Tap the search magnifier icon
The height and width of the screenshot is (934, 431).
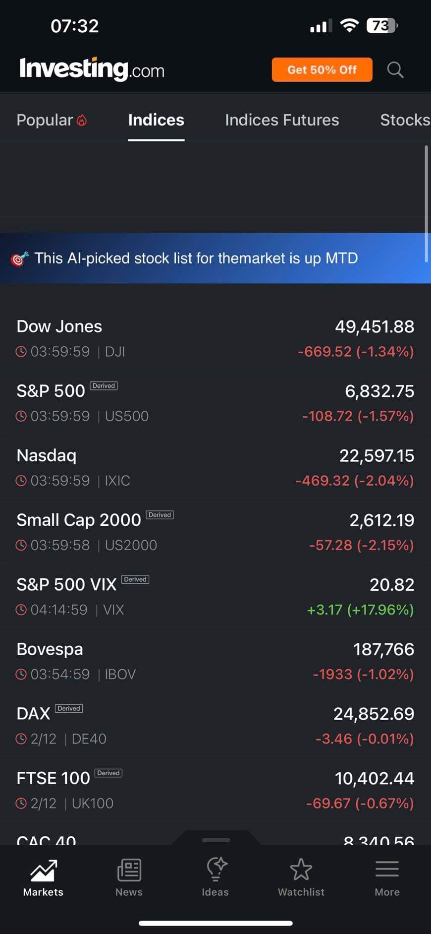click(395, 70)
